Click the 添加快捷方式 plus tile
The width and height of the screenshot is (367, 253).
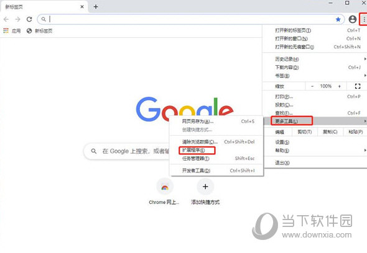tap(205, 187)
